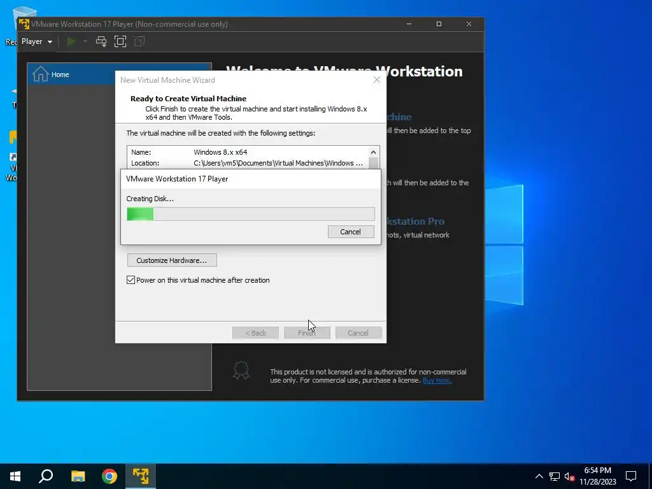
Task: Click the Home house icon
Action: click(40, 74)
